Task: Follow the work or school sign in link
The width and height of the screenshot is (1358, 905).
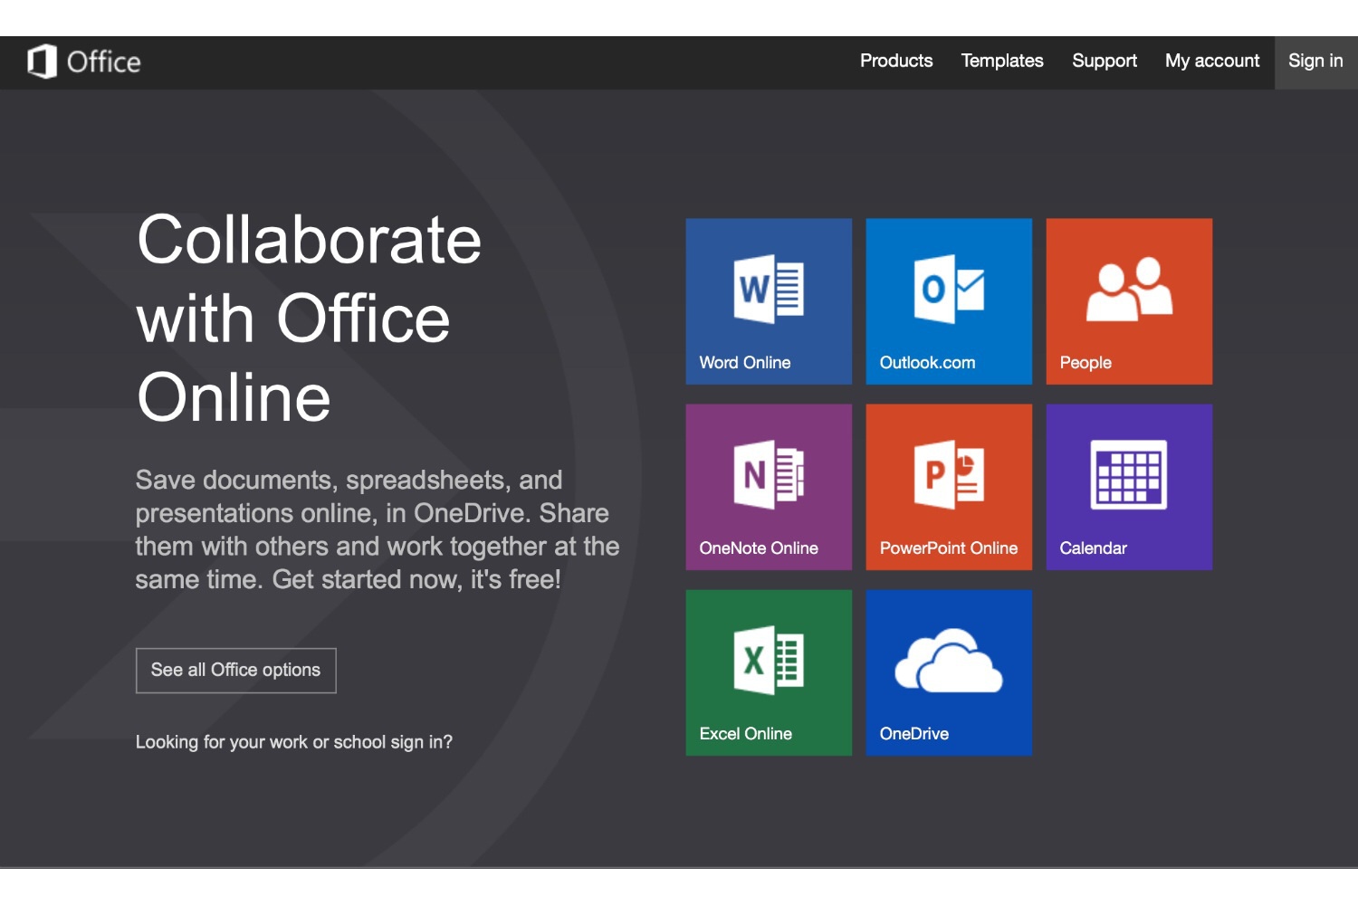Action: pyautogui.click(x=293, y=742)
